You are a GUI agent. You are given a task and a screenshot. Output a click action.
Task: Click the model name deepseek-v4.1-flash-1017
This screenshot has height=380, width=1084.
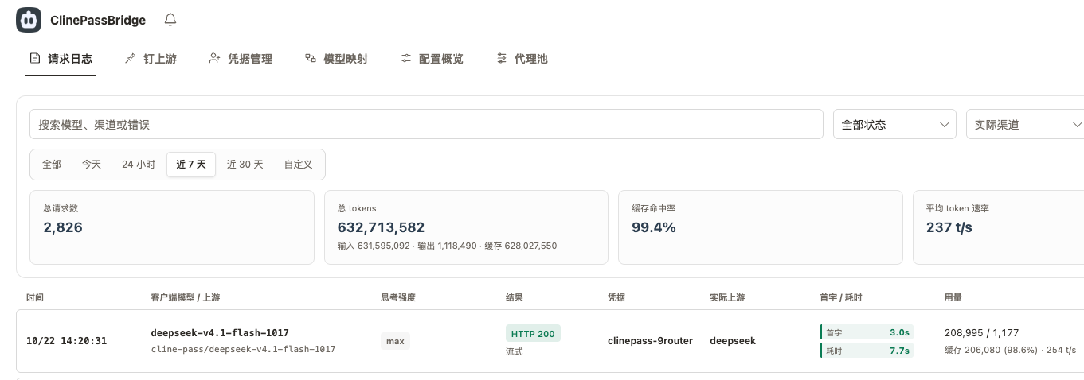(220, 333)
